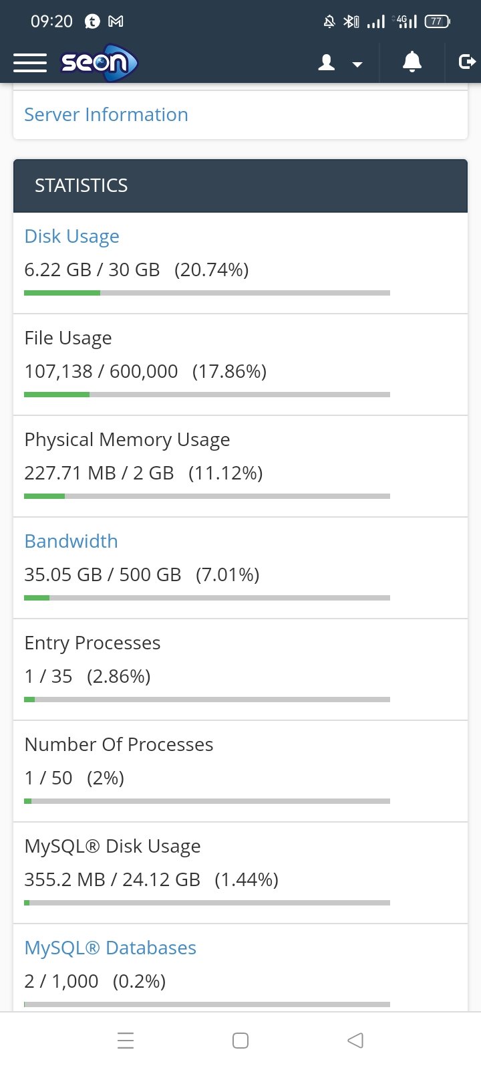The width and height of the screenshot is (481, 1070).
Task: Open the user account icon
Action: coord(327,63)
